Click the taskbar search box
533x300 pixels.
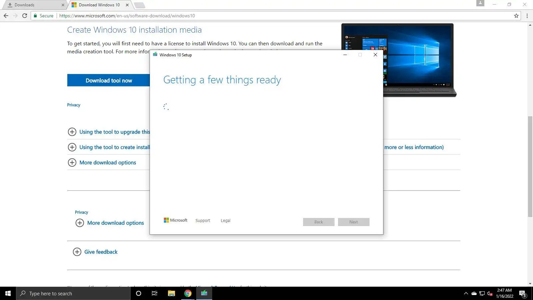coord(73,293)
